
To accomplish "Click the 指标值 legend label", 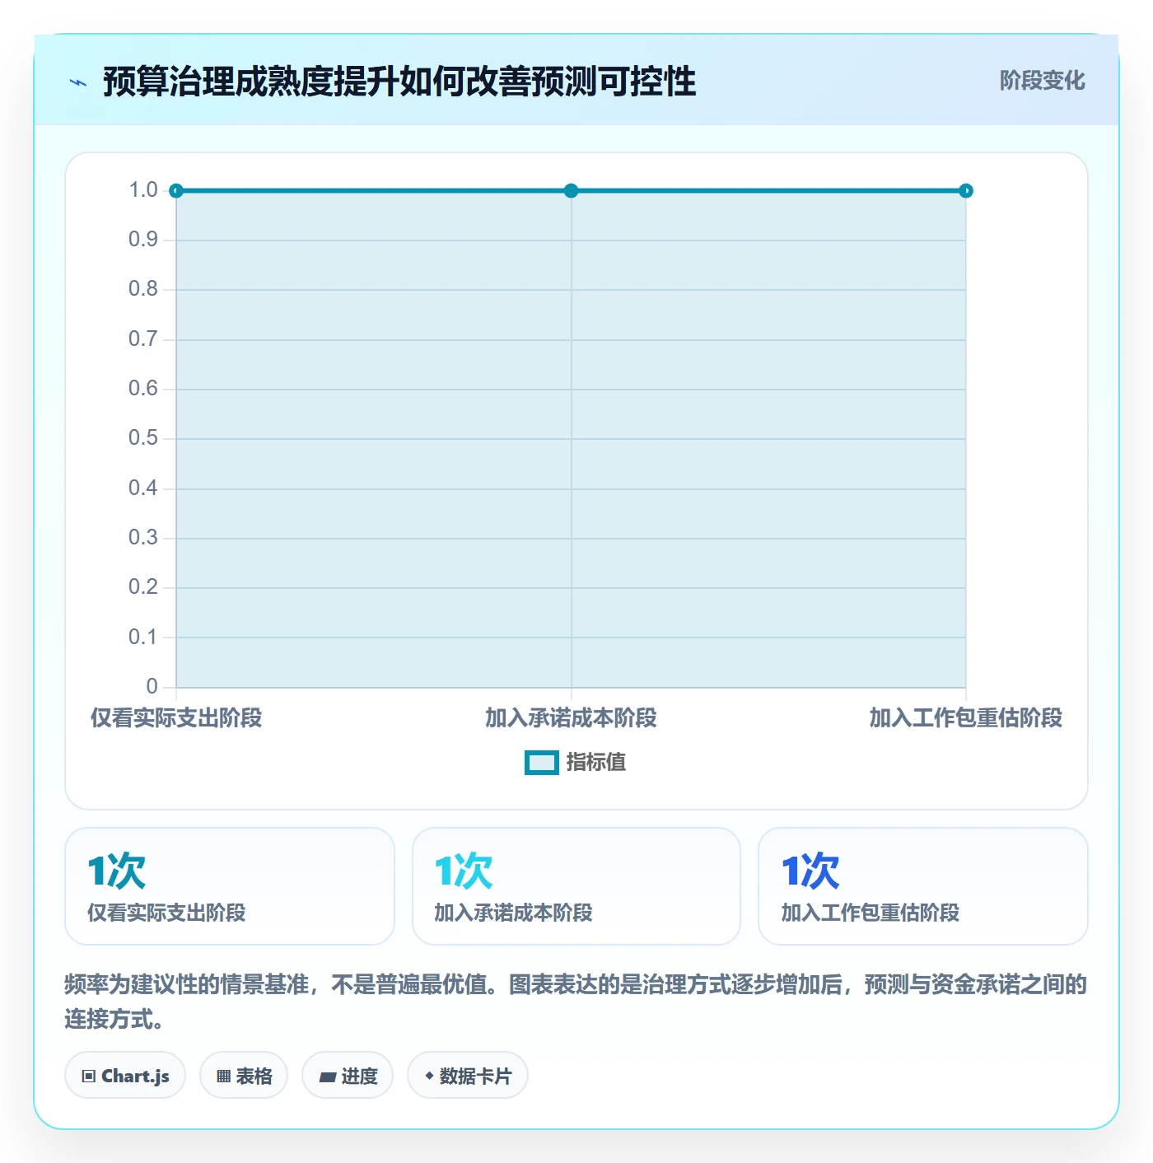I will (596, 763).
